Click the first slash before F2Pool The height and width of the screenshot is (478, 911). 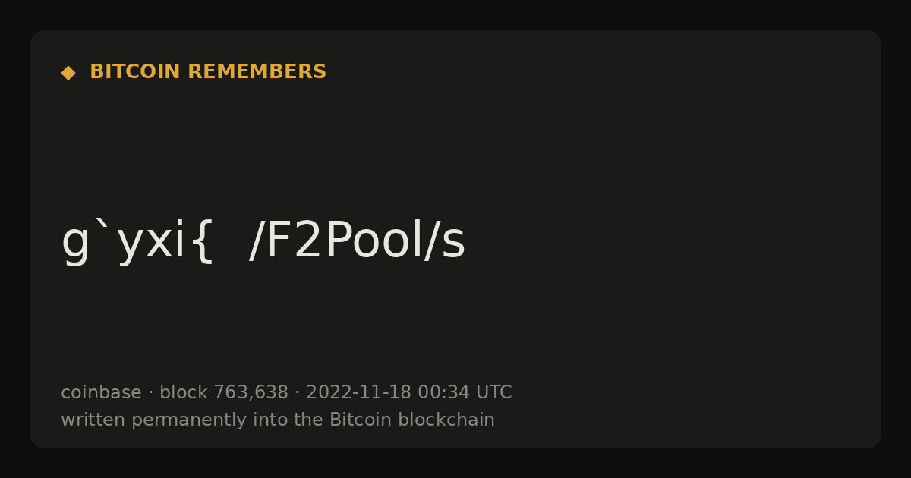pyautogui.click(x=257, y=241)
